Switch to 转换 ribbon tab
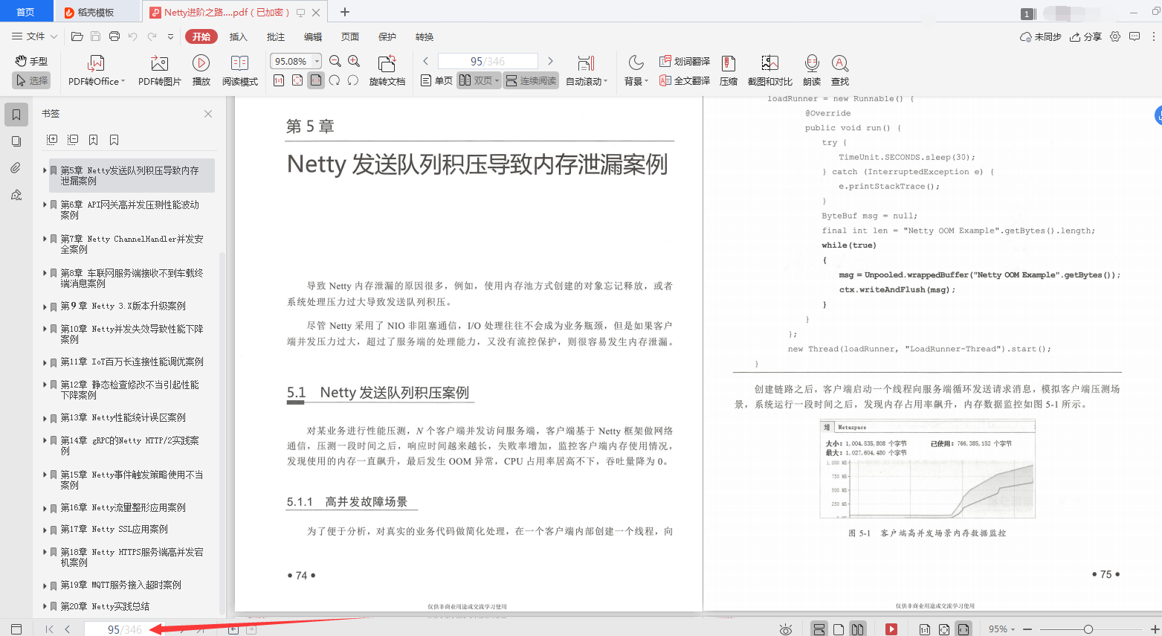The height and width of the screenshot is (636, 1162). click(425, 36)
